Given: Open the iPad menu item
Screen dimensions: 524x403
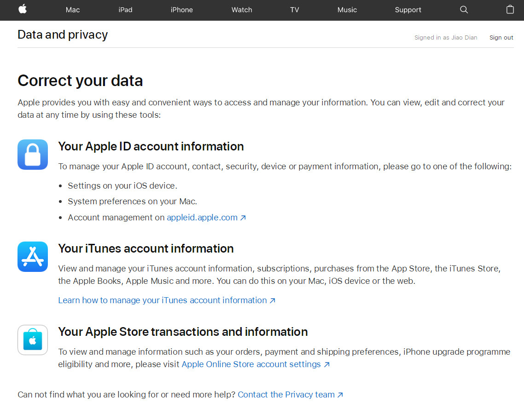Looking at the screenshot, I should pos(125,10).
